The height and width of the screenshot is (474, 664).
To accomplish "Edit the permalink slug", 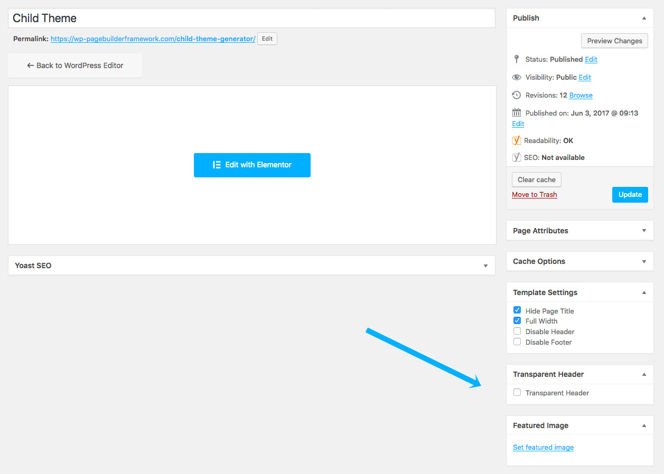I will (267, 39).
